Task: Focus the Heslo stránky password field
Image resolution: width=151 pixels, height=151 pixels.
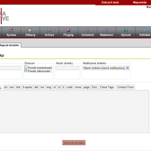Action: 68,68
